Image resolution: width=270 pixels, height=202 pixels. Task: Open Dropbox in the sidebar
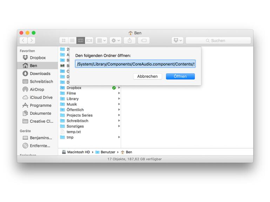pyautogui.click(x=38, y=58)
